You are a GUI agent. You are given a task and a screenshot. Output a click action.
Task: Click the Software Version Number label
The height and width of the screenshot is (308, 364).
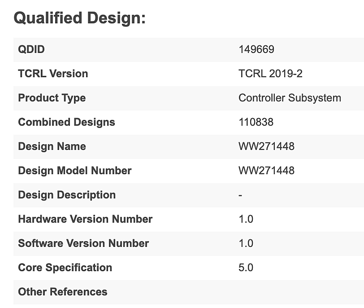[83, 243]
